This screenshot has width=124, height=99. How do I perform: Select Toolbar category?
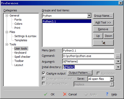click(19, 61)
